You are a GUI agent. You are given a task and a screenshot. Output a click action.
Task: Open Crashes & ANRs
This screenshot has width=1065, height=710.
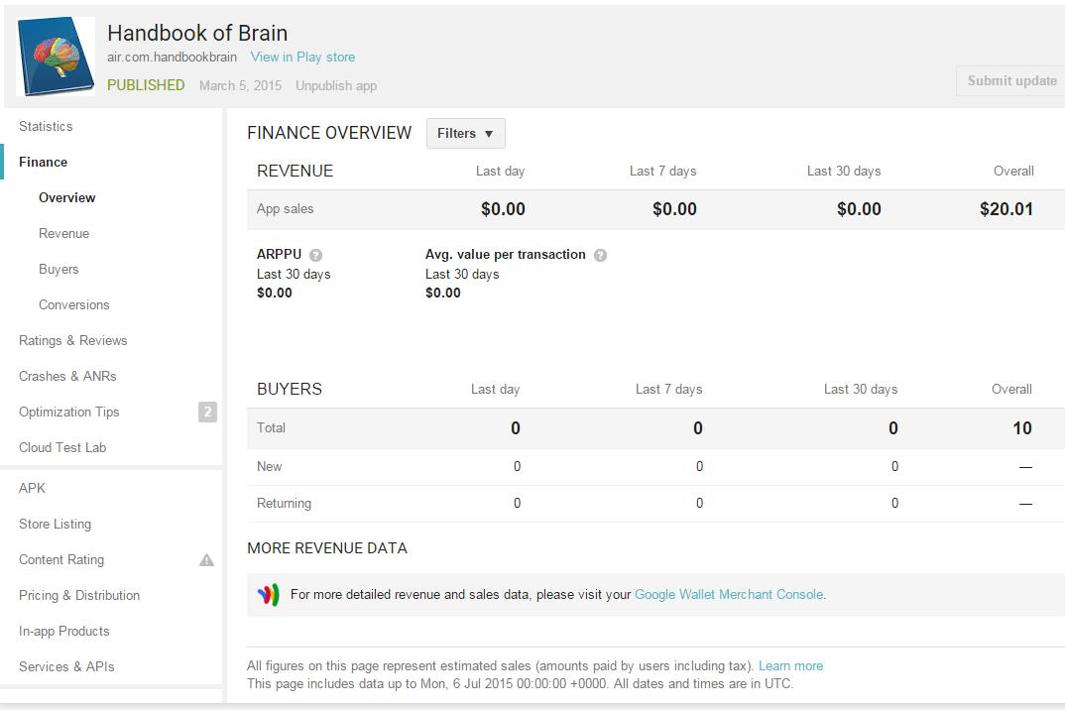(x=67, y=377)
